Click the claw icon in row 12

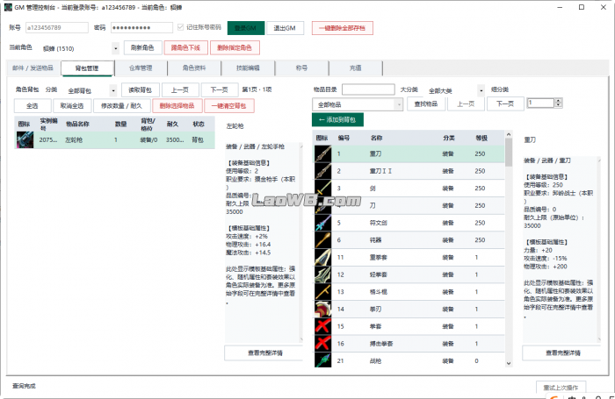(322, 274)
